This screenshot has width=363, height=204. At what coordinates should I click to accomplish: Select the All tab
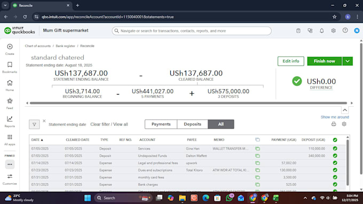coord(221,124)
